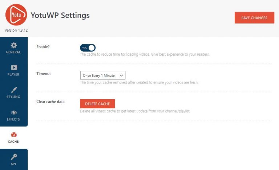Disable the cache Enable switch
Viewport: 279px width, 170px height.
coord(88,48)
